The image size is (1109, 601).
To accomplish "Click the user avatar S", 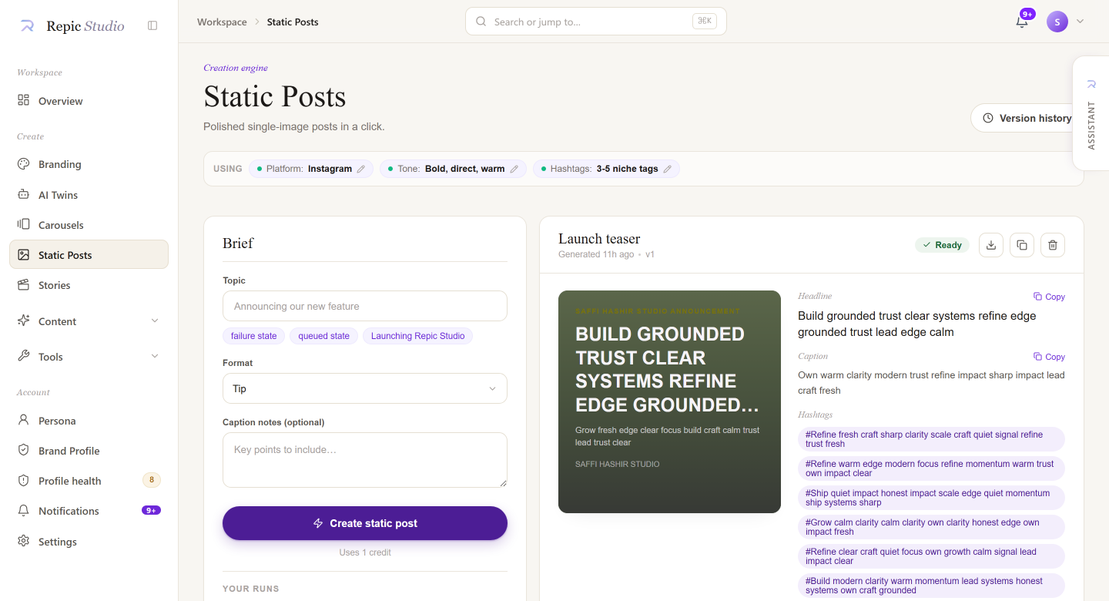I will click(1057, 22).
